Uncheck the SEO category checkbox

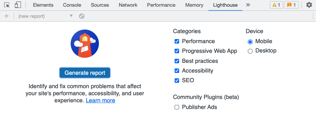pyautogui.click(x=177, y=81)
